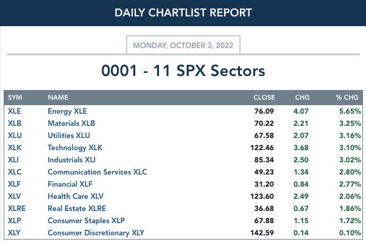Viewport: 366px width, 242px height.
Task: Click Financial XLF name link
Action: click(70, 184)
